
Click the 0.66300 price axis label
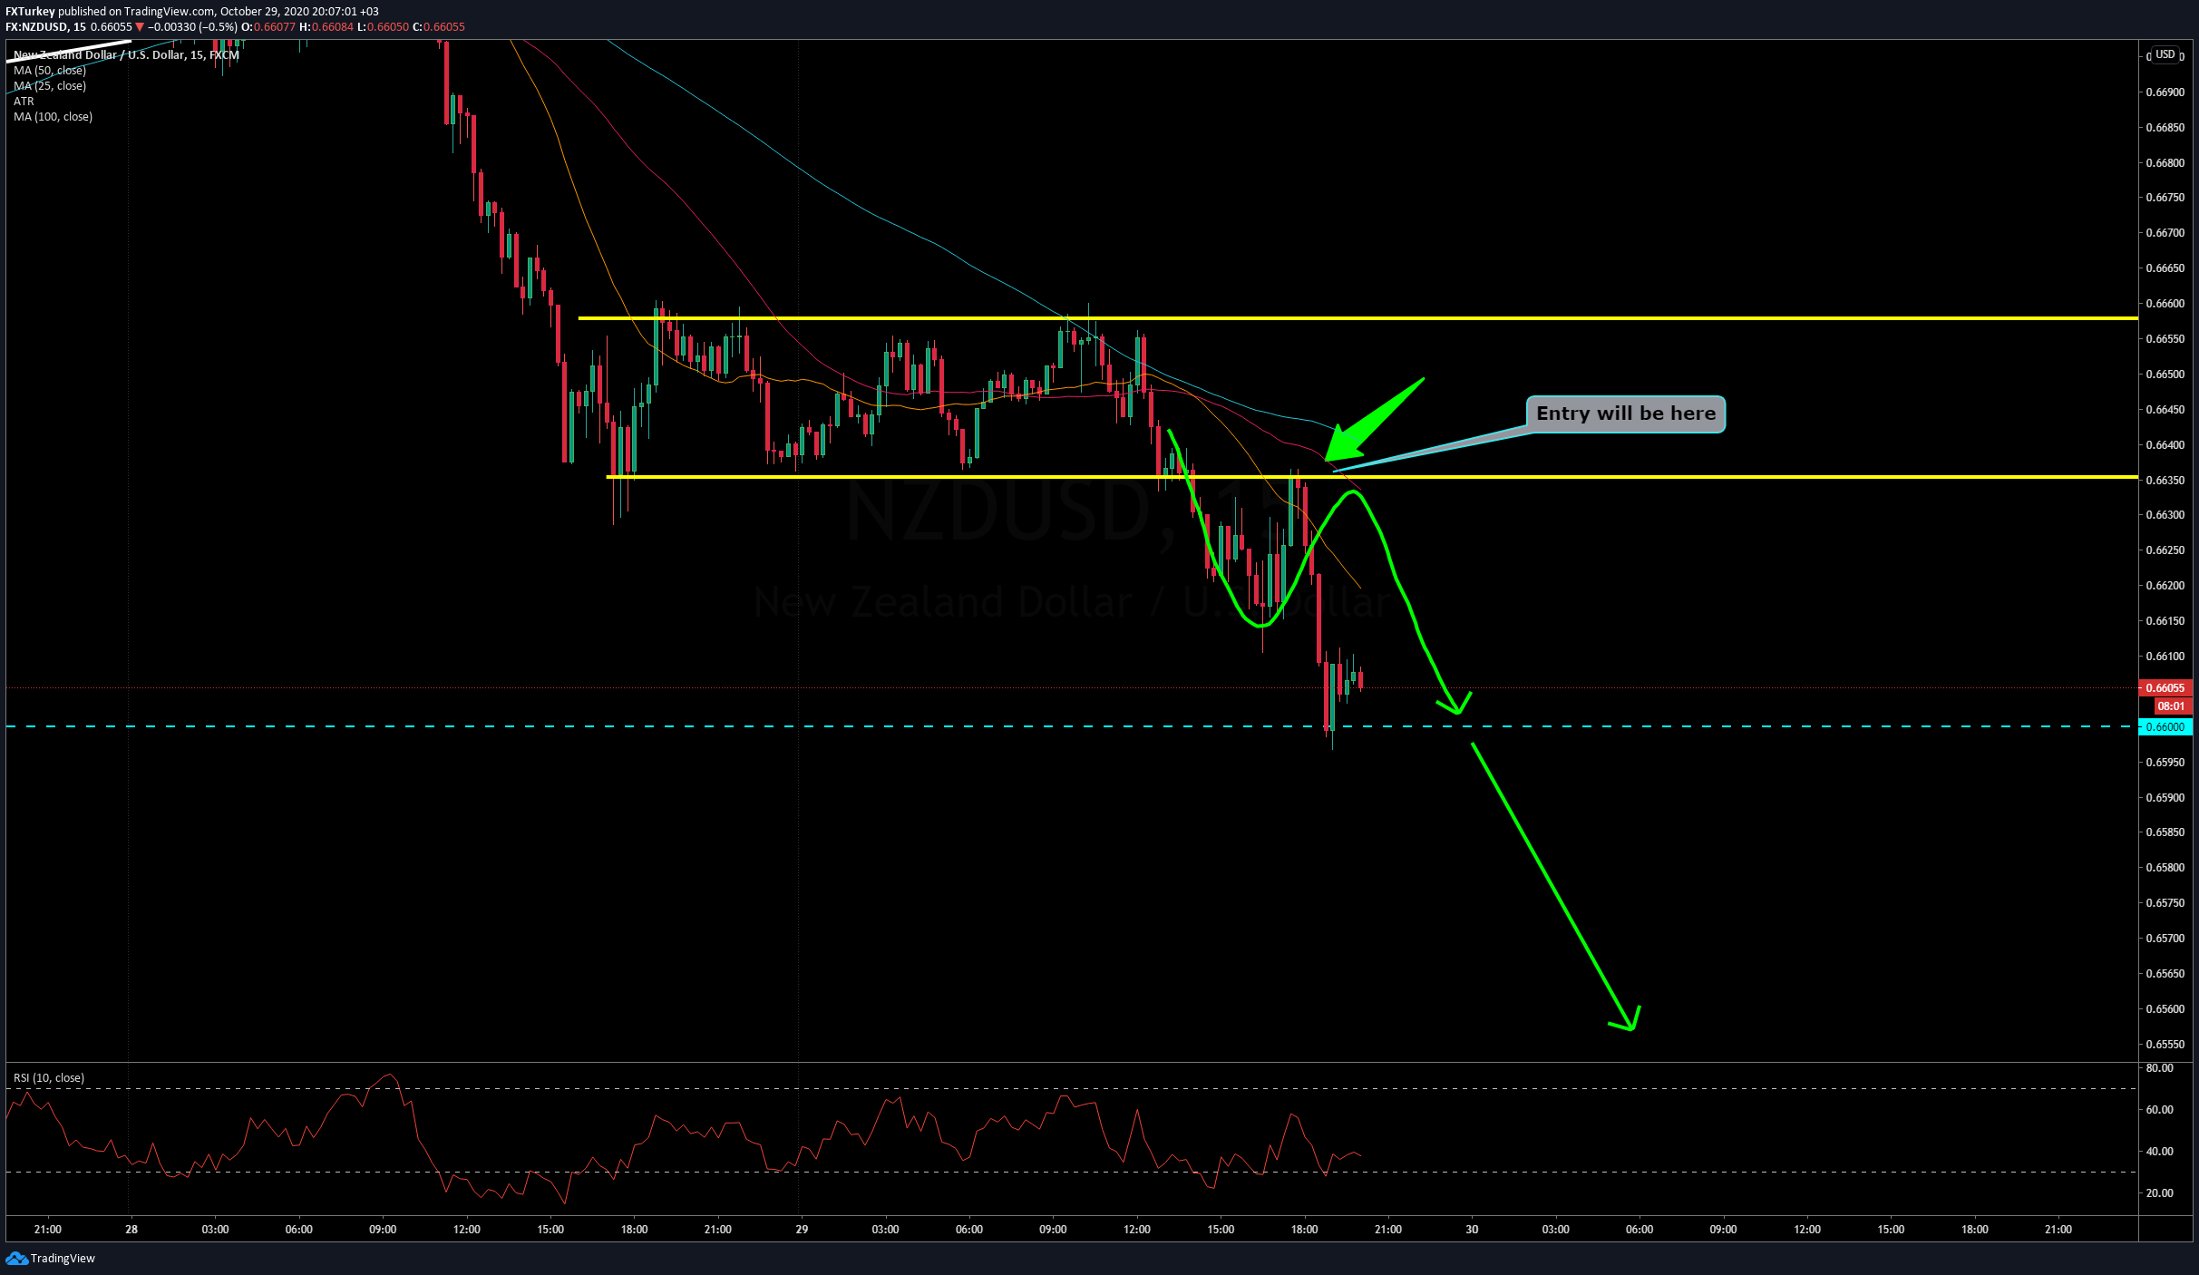2165,515
